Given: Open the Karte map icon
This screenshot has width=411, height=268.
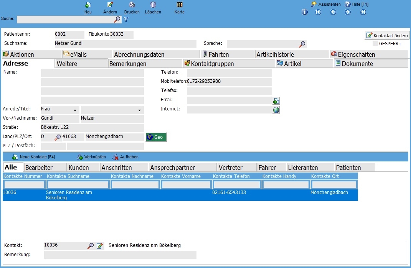Looking at the screenshot, I should (180, 5).
